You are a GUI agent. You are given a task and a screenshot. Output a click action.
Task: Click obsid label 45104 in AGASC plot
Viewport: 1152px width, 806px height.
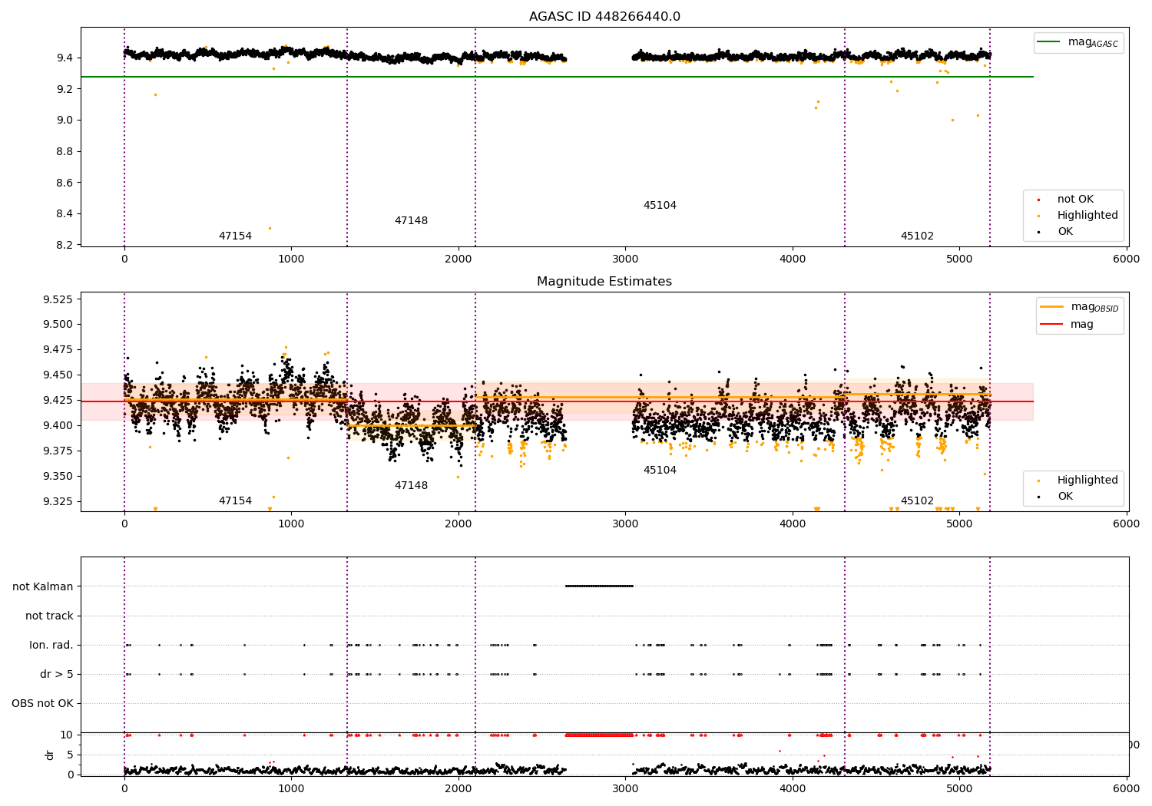click(660, 206)
